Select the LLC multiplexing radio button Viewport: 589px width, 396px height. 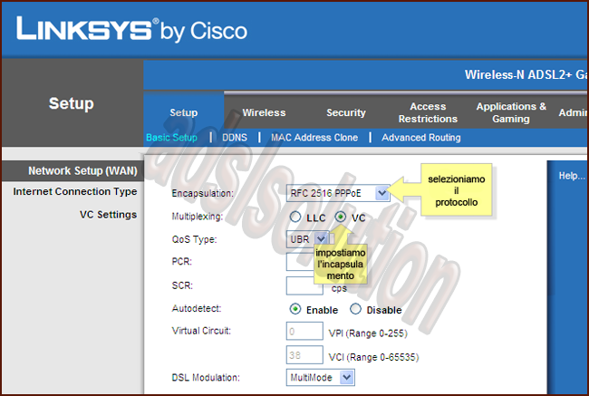pos(295,217)
